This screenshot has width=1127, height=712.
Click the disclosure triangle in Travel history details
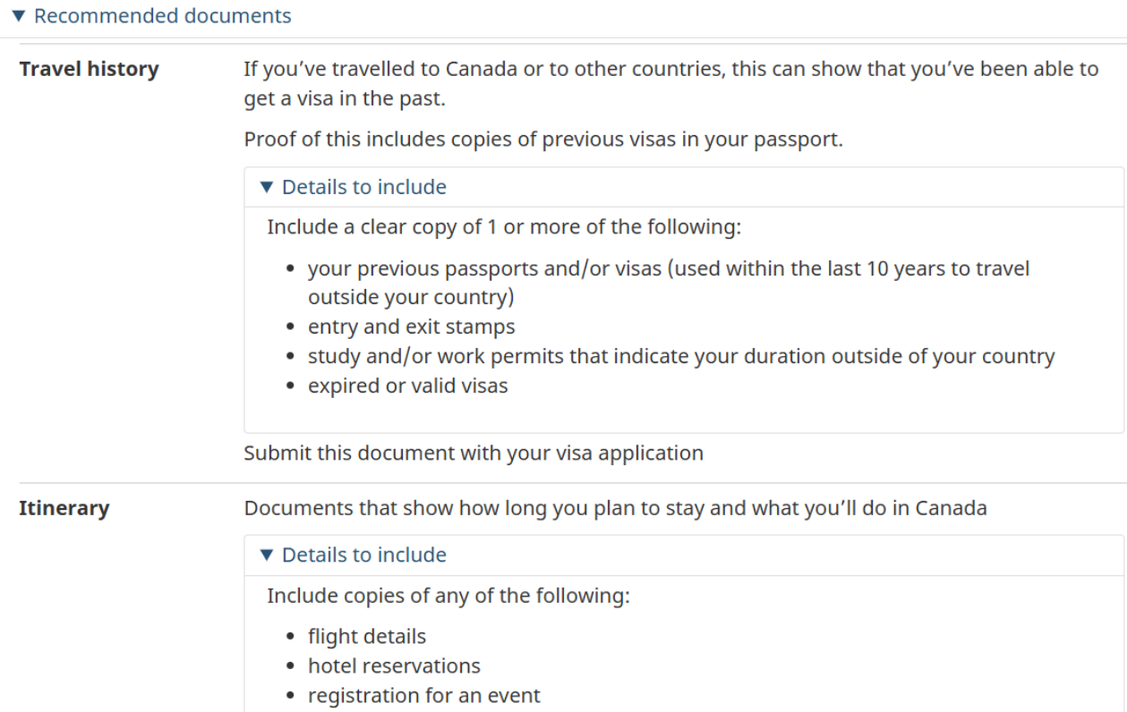click(265, 187)
